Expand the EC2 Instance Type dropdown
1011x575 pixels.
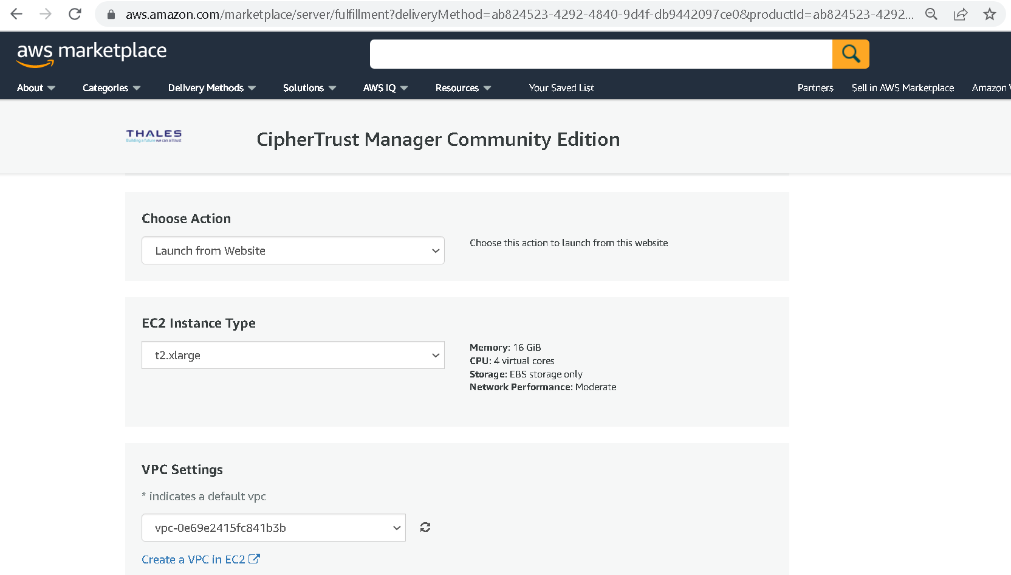click(x=293, y=355)
